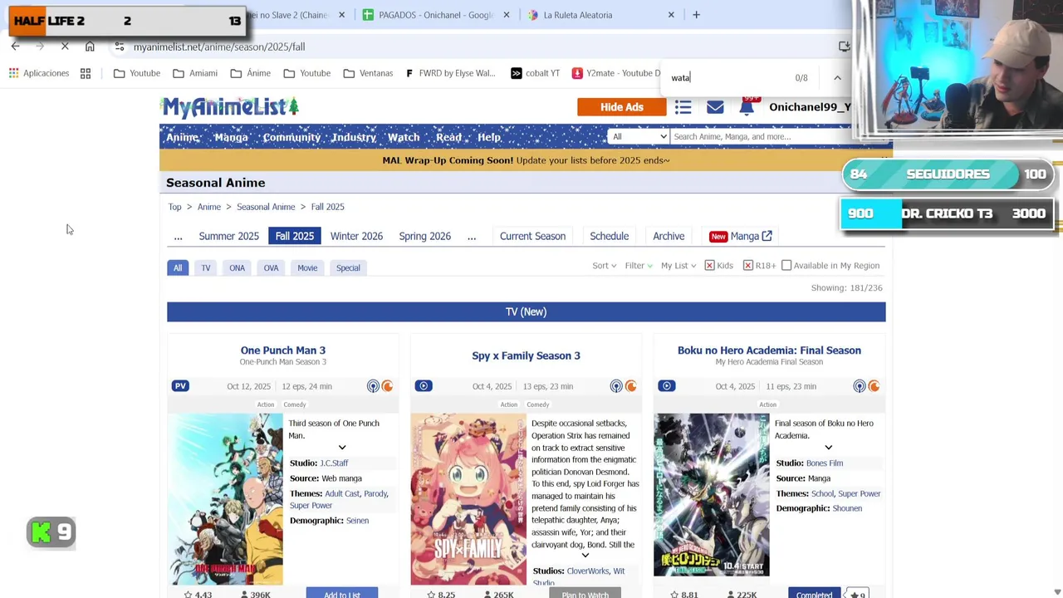Open the Onichanel99 profile name

pos(810,107)
